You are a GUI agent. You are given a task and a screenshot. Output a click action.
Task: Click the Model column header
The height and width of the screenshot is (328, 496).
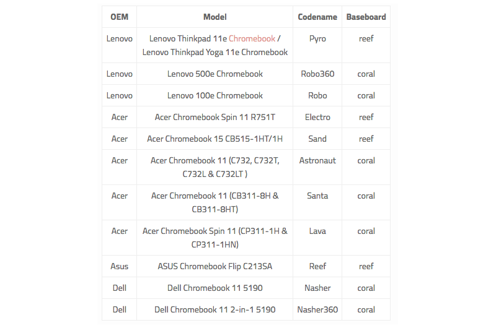(x=215, y=17)
